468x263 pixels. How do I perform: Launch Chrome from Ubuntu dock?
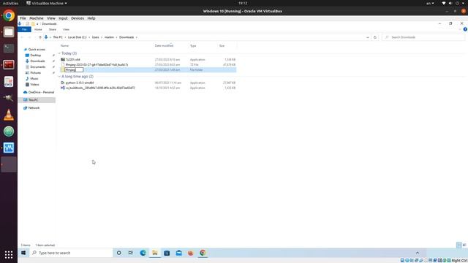[9, 15]
